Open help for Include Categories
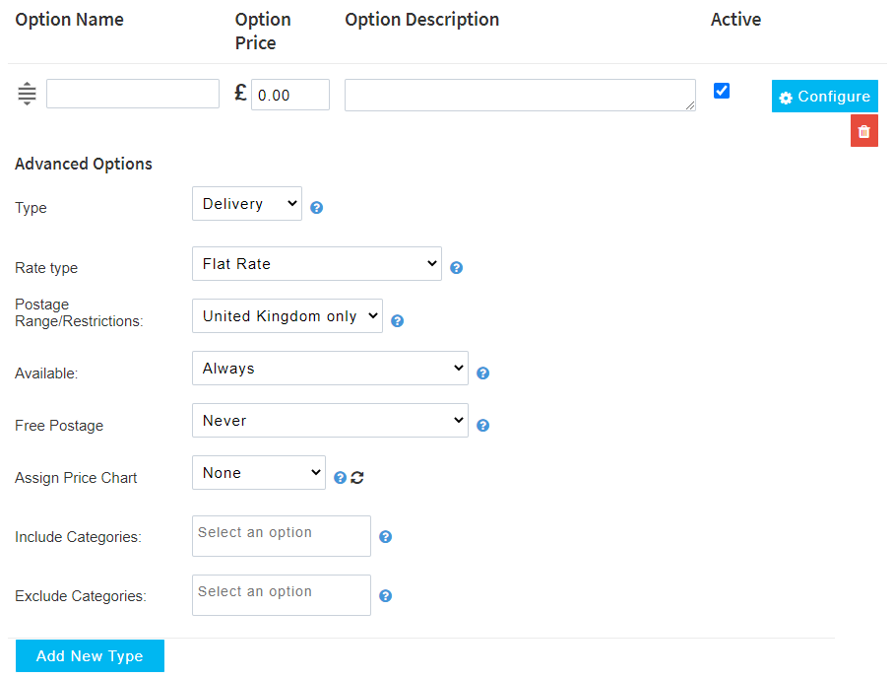 386,537
